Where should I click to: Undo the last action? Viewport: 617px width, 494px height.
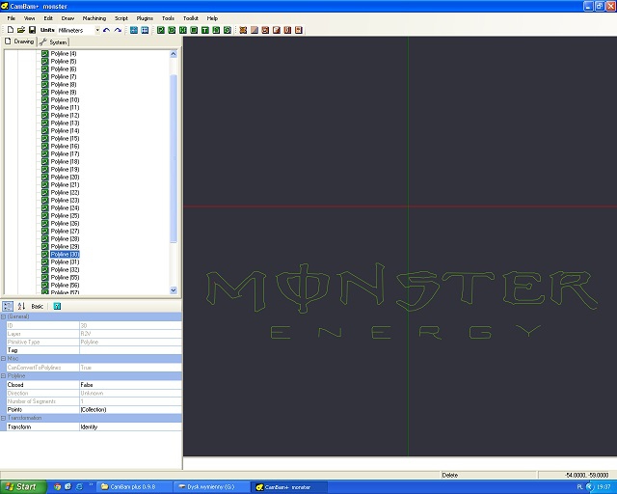pos(106,30)
